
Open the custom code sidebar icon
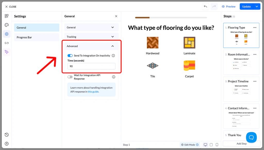pyautogui.click(x=6, y=43)
